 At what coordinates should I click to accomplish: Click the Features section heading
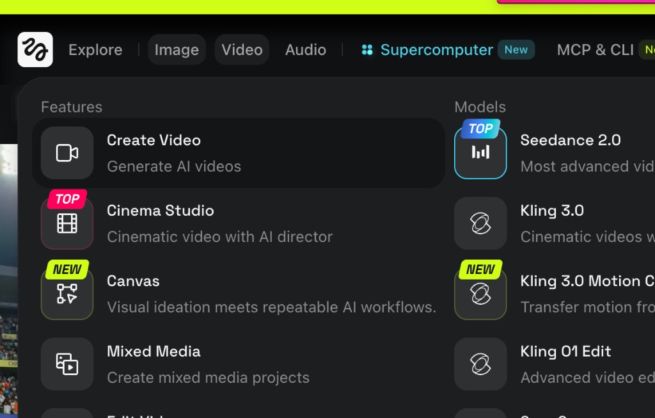point(72,107)
